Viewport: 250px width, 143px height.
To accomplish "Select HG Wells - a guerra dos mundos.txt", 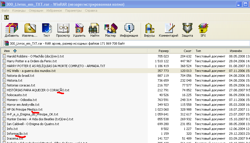I will pos(31,71).
